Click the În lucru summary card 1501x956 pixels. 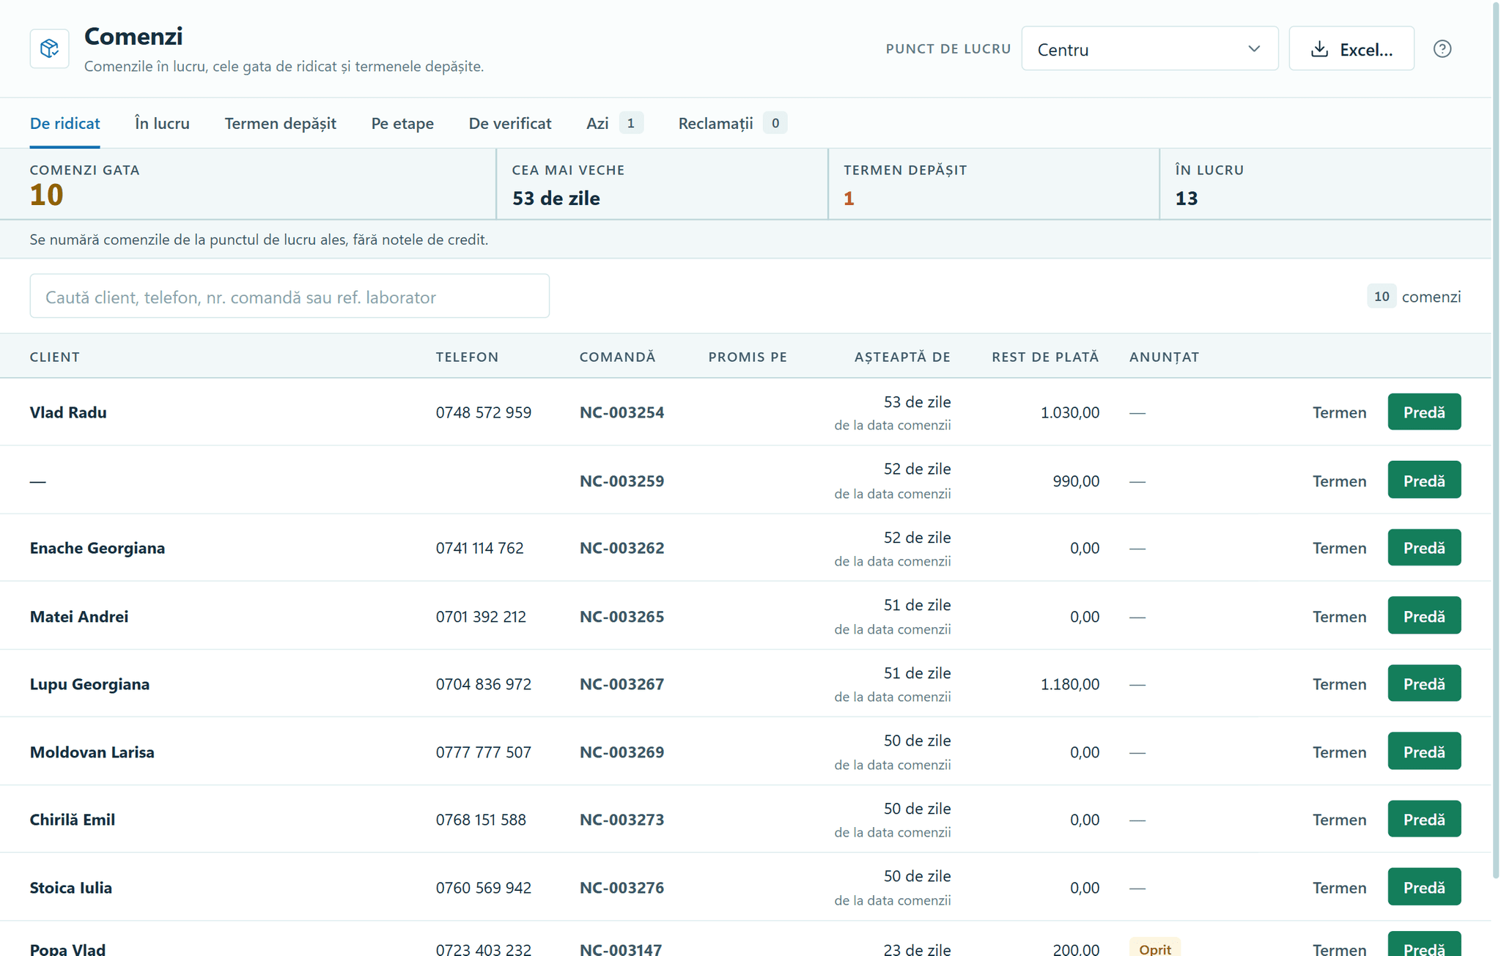(1325, 184)
